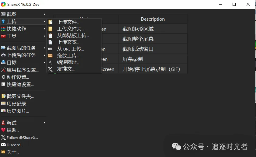Open 历史记录... history window
Image resolution: width=256 pixels, height=157 pixels.
[x=18, y=103]
